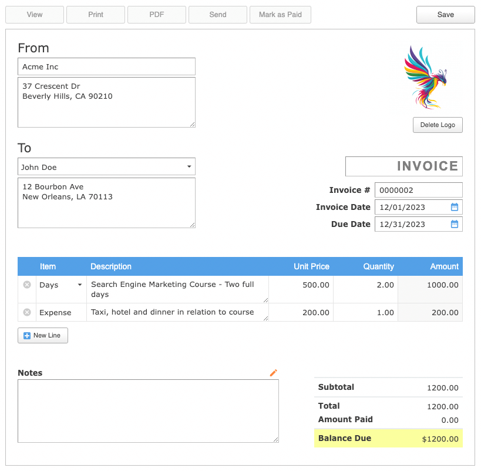This screenshot has width=481, height=471.
Task: Click the Quantity column header
Action: coord(379,266)
